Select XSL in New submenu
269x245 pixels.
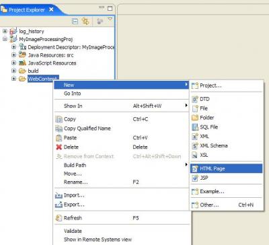[226, 155]
